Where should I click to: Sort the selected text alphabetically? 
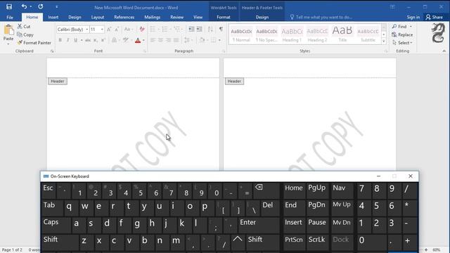tap(210, 30)
